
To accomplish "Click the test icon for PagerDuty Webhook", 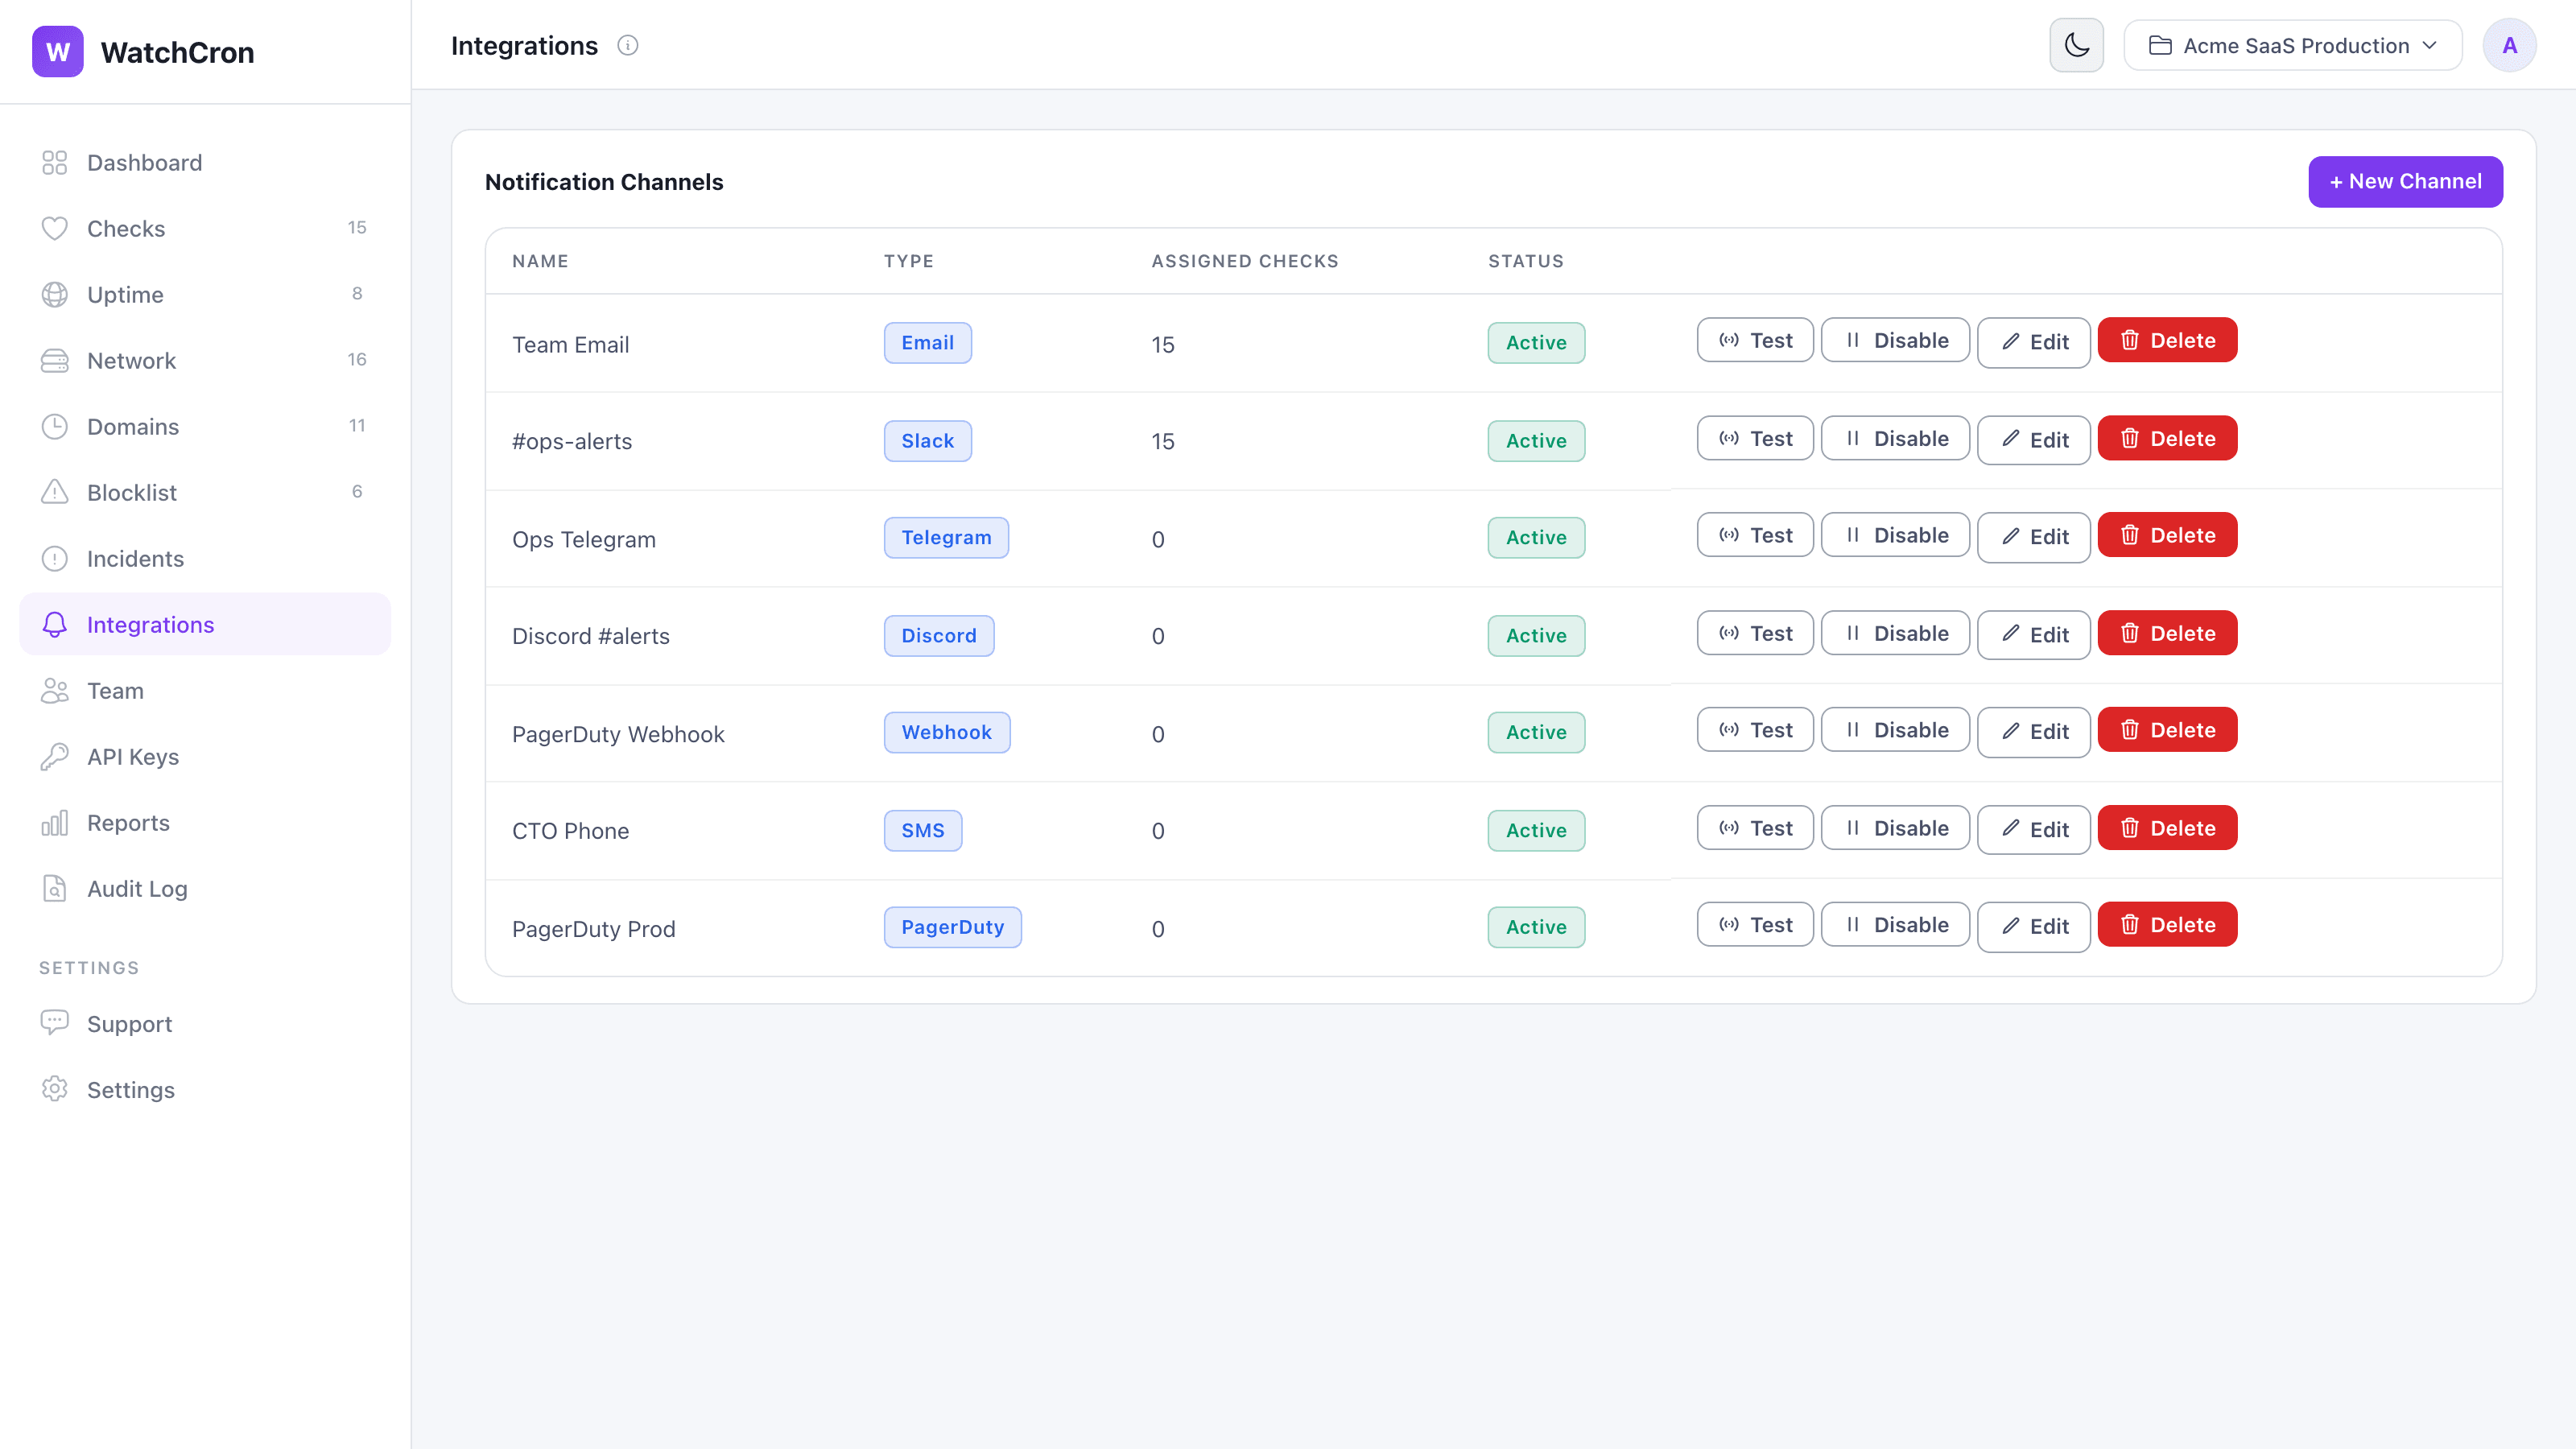I will [x=1729, y=730].
